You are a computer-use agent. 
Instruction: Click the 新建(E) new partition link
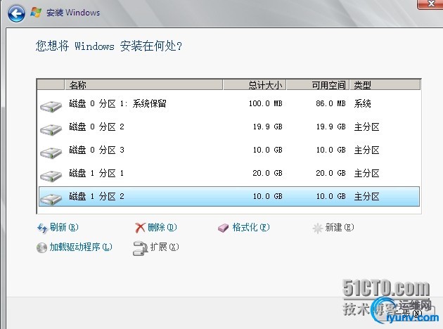coord(340,227)
